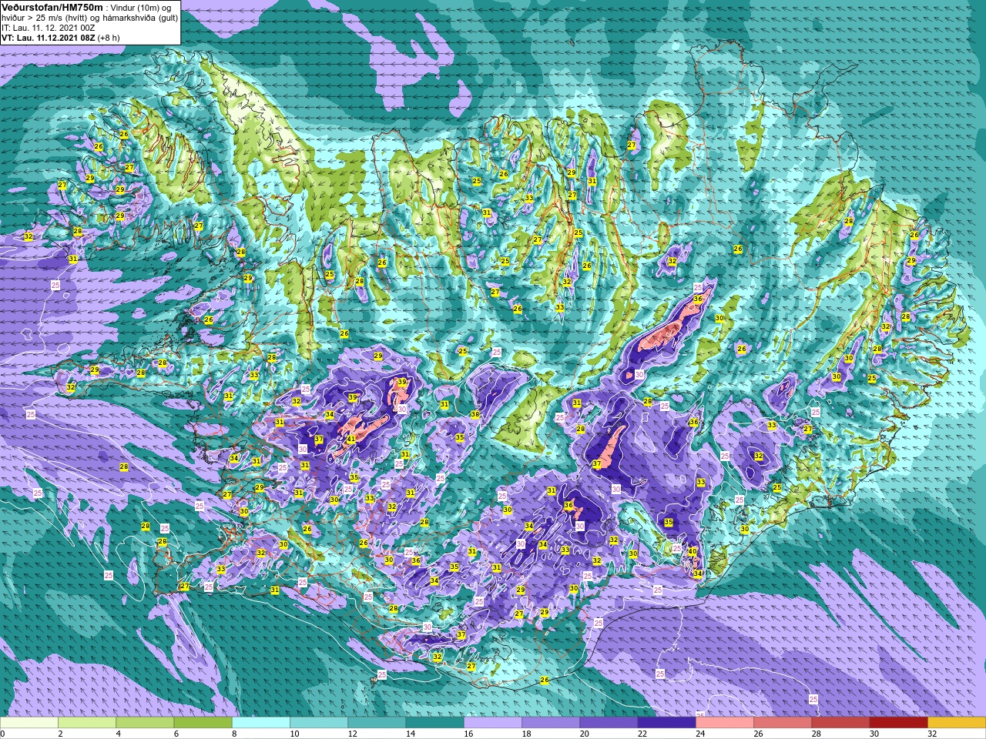Viewport: 986px width, 739px height.
Task: Click the 'hviður > 25 m/s (hvítt)' header line
Action: [x=46, y=17]
